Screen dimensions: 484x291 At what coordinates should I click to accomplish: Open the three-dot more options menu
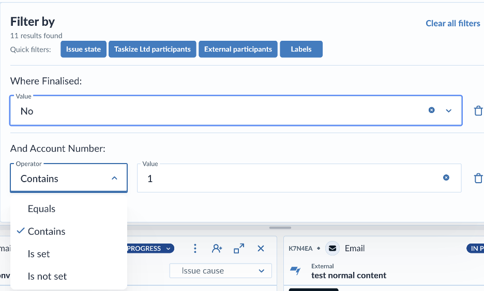pyautogui.click(x=195, y=249)
